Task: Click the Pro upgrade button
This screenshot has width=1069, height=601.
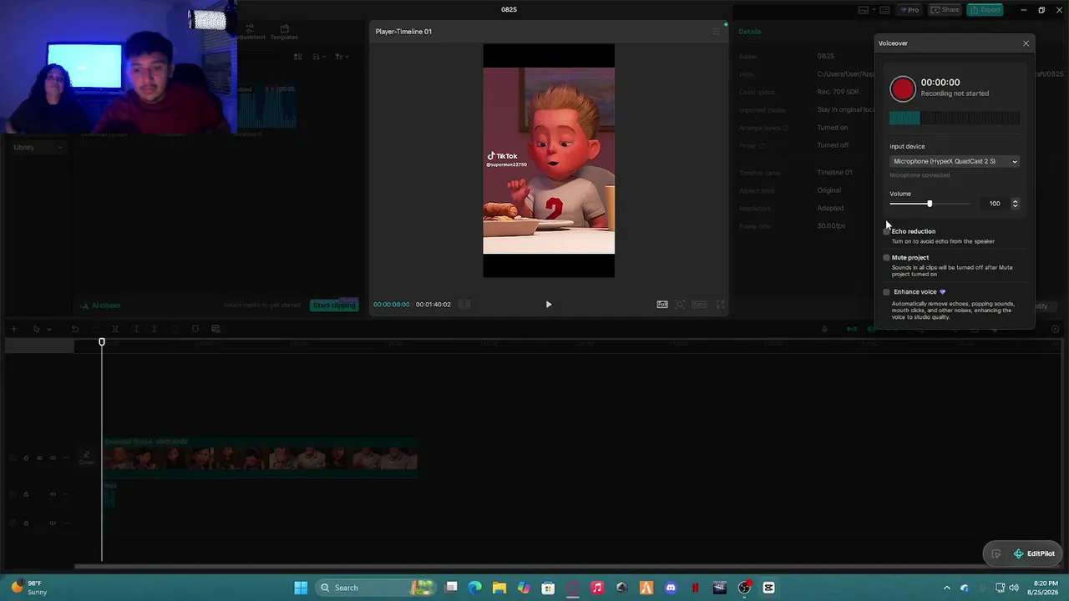Action: [x=909, y=10]
